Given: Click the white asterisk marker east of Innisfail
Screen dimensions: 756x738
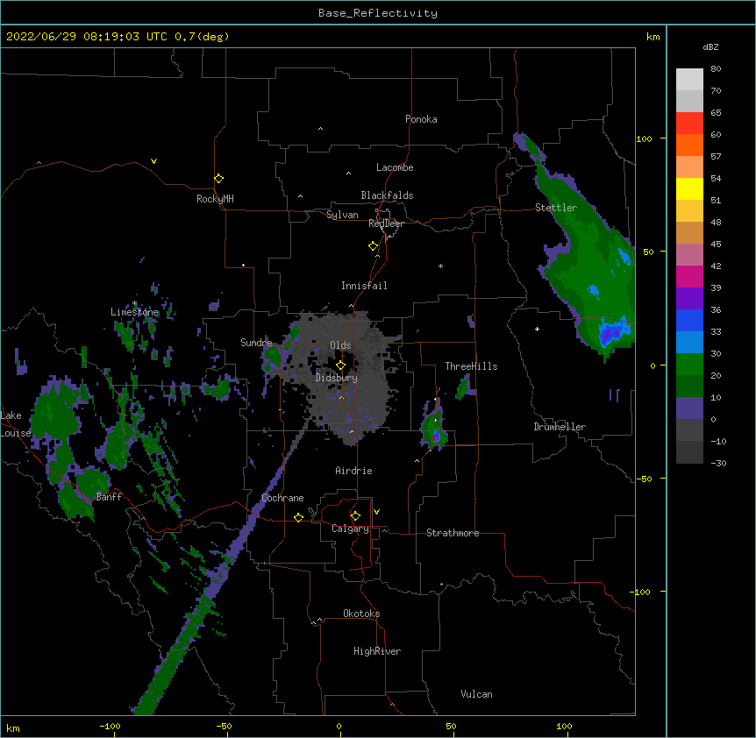Looking at the screenshot, I should (x=440, y=266).
